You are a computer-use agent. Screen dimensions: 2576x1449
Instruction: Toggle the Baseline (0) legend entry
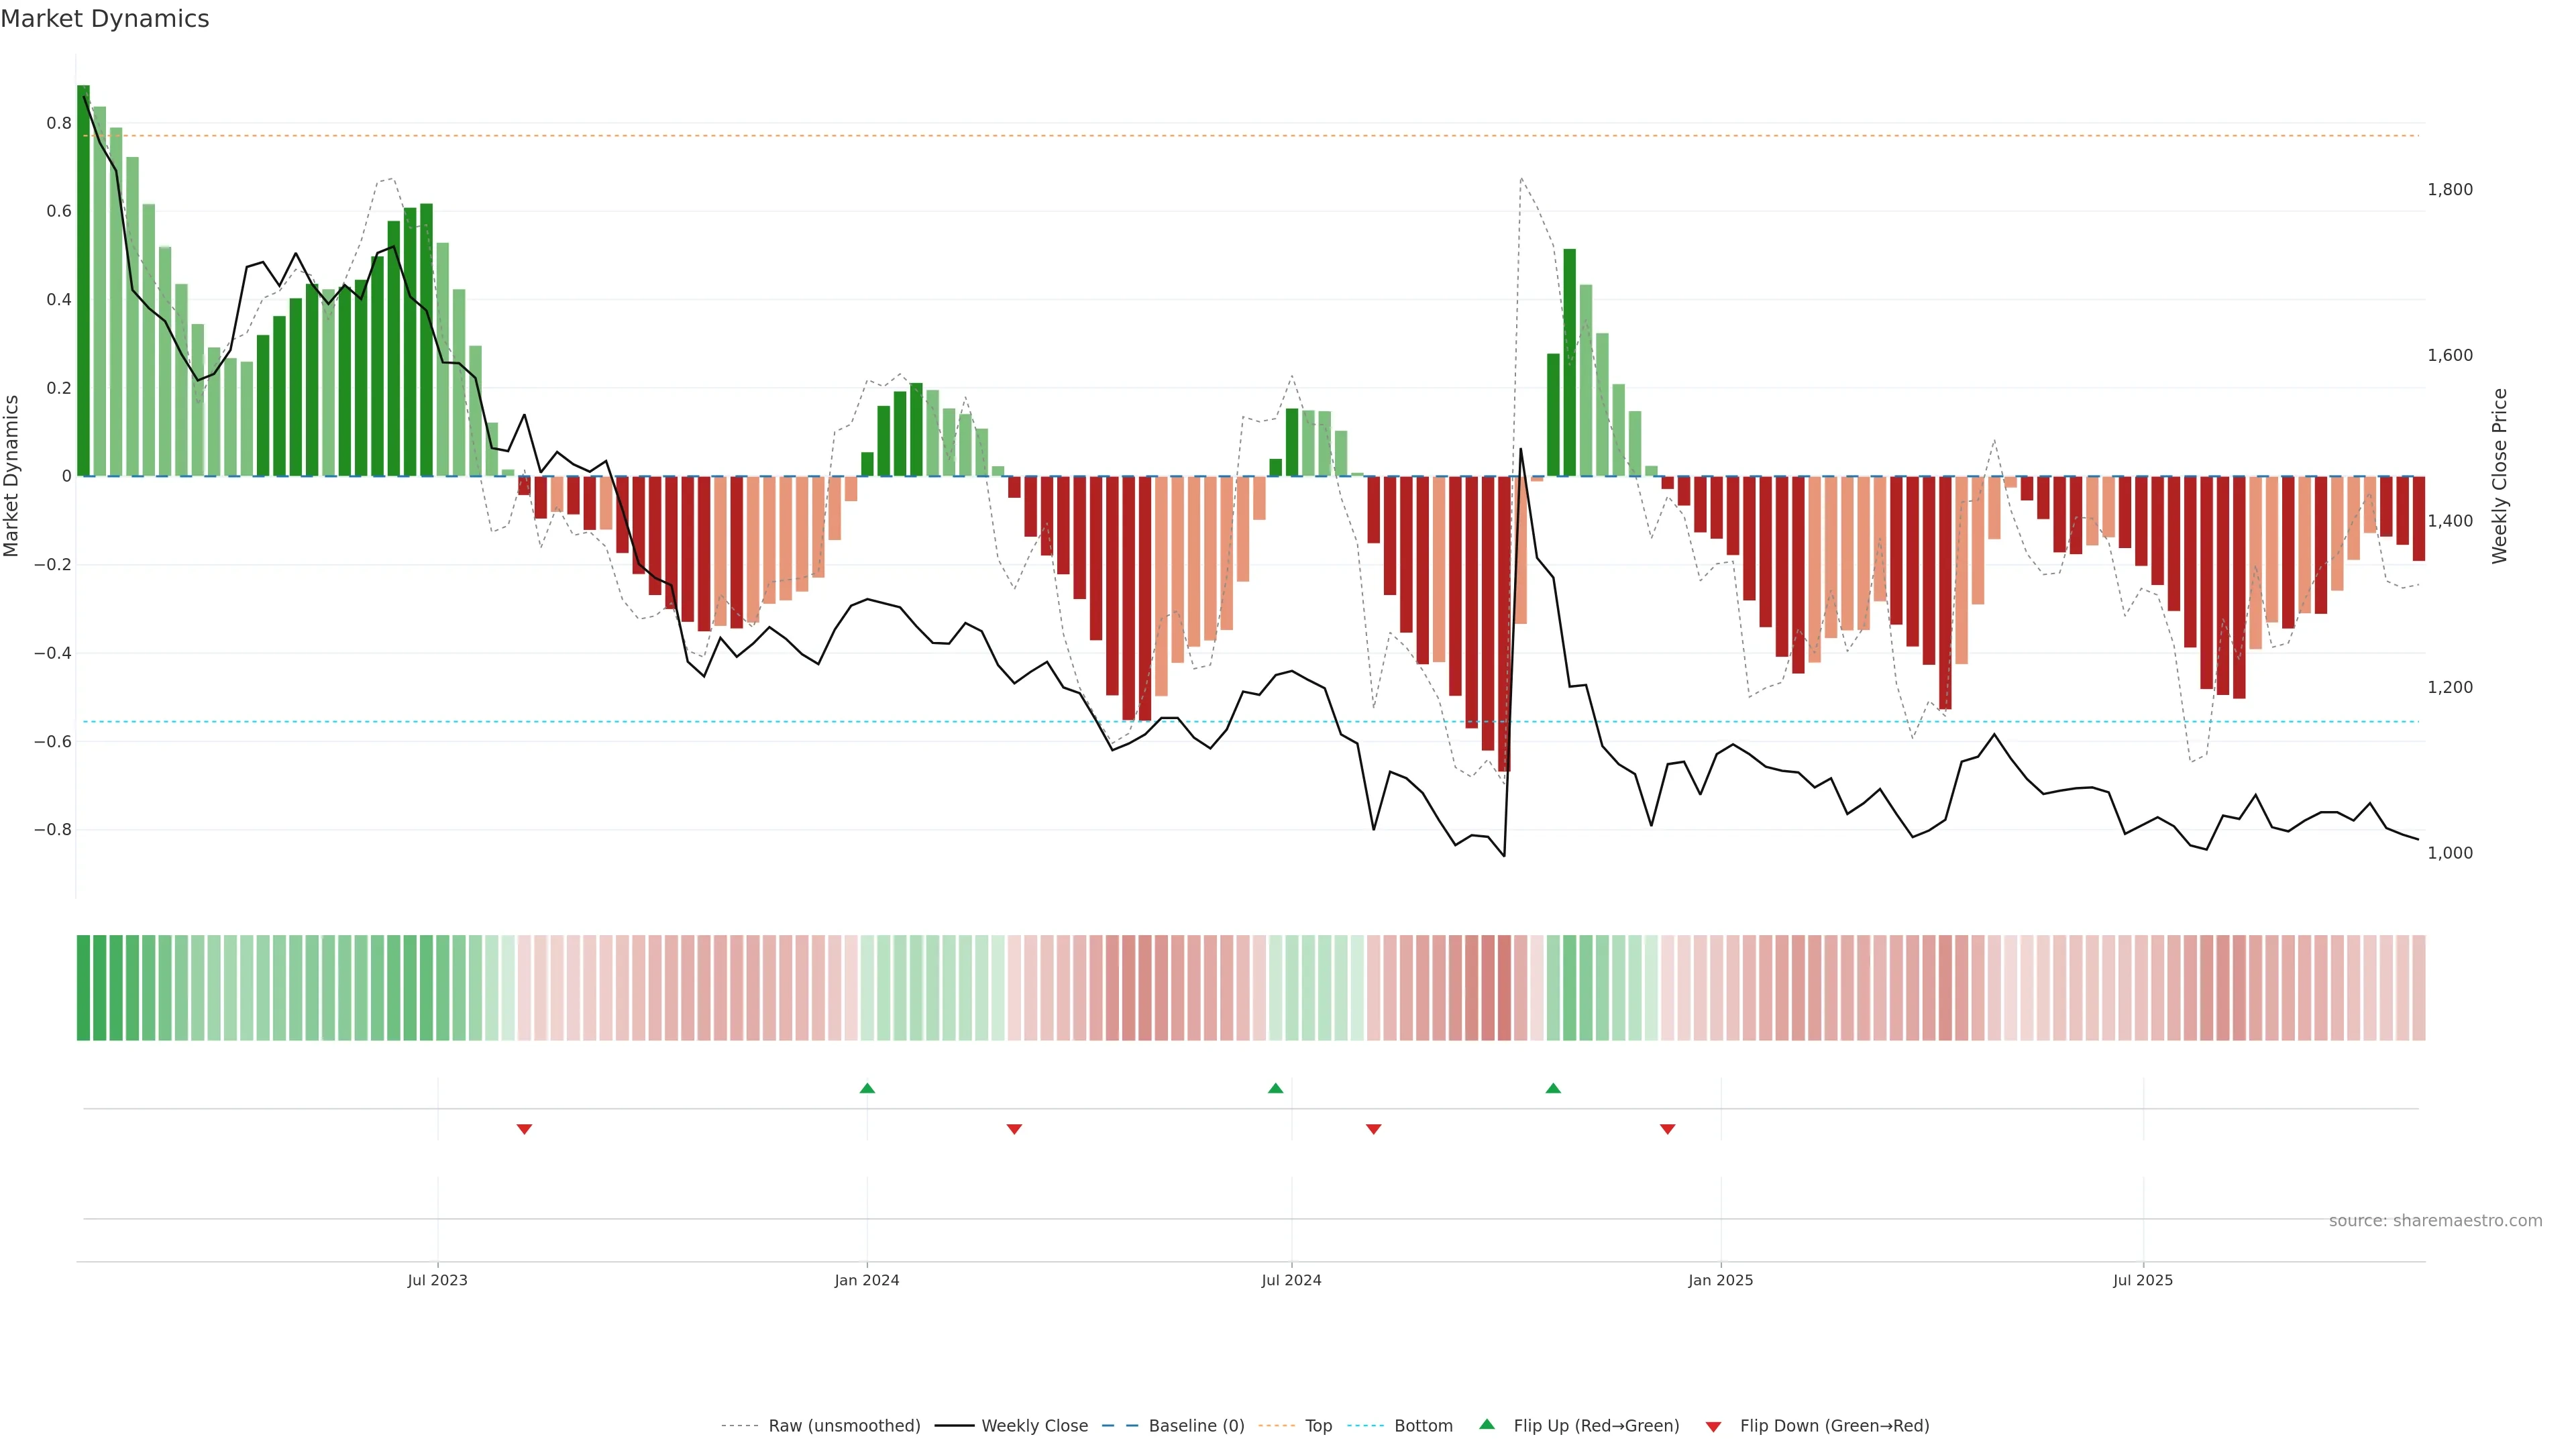tap(1196, 1426)
